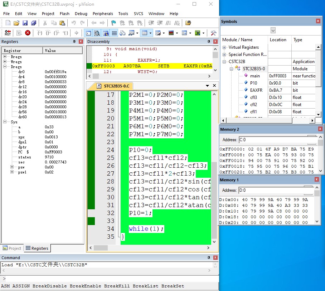325x291 pixels.
Task: Click the Disassembly horizontal scrollbar thumb
Action: [96, 76]
